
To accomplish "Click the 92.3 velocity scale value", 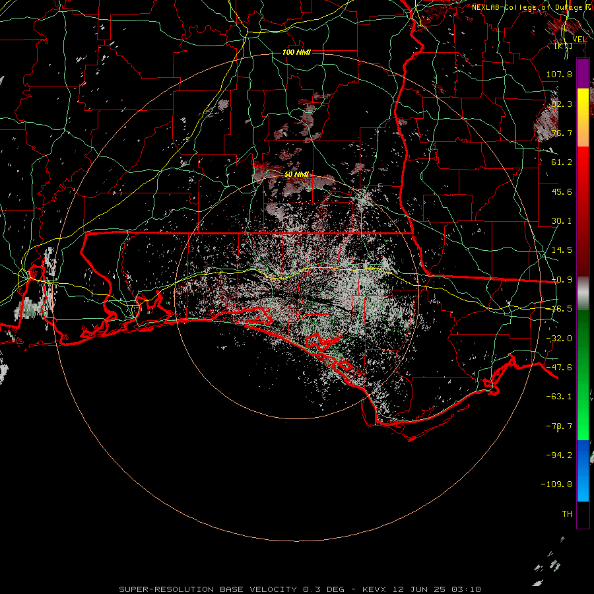I will point(562,104).
